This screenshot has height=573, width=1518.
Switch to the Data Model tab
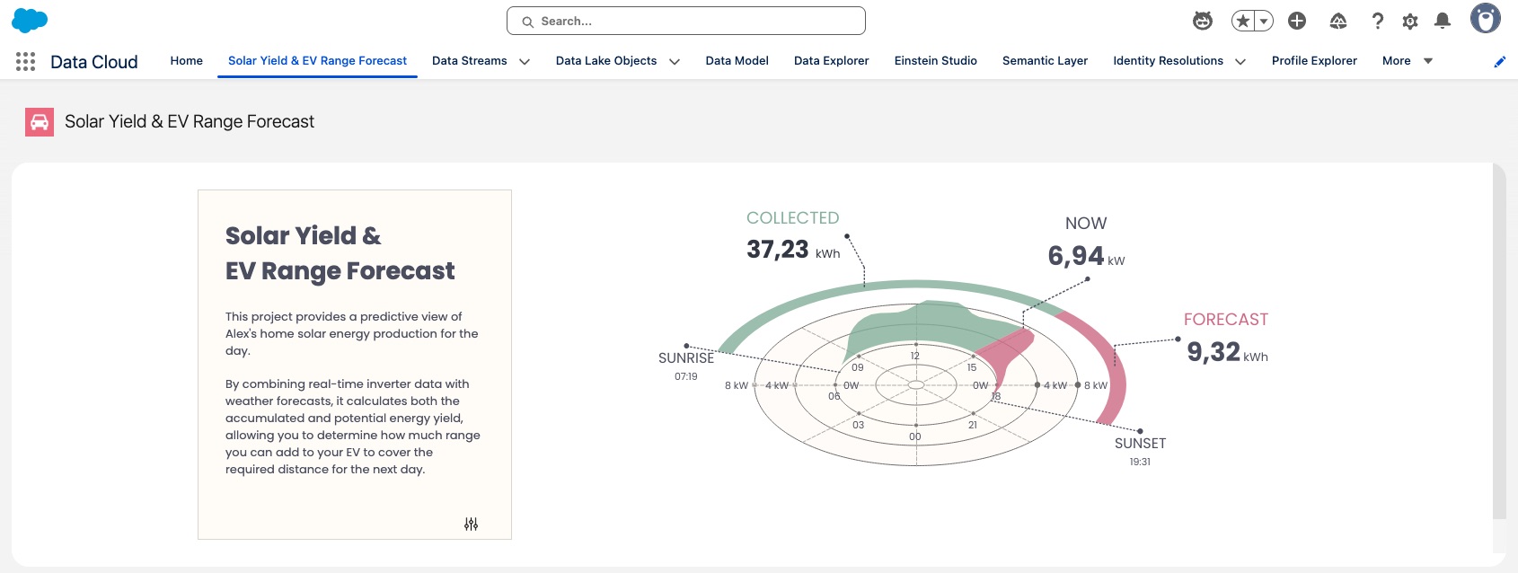point(737,61)
